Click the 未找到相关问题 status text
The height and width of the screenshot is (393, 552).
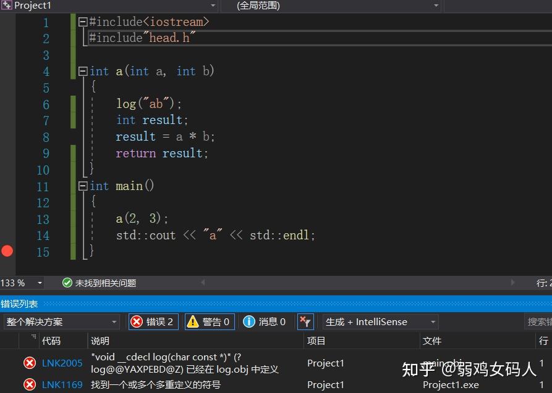(x=106, y=283)
